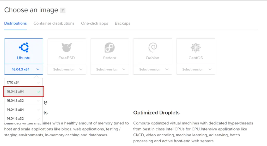The image size is (267, 146).
Task: Select the CentOS logo icon
Action: (196, 47)
